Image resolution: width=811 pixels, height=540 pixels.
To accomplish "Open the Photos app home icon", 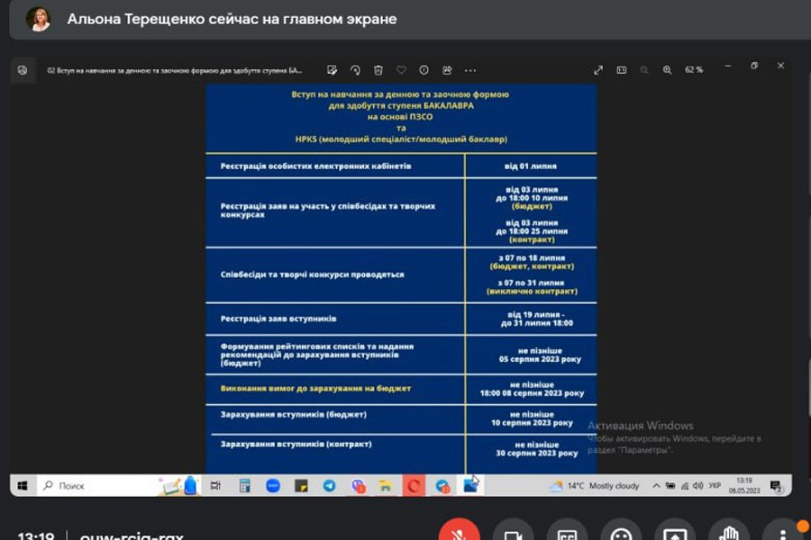I will point(23,70).
